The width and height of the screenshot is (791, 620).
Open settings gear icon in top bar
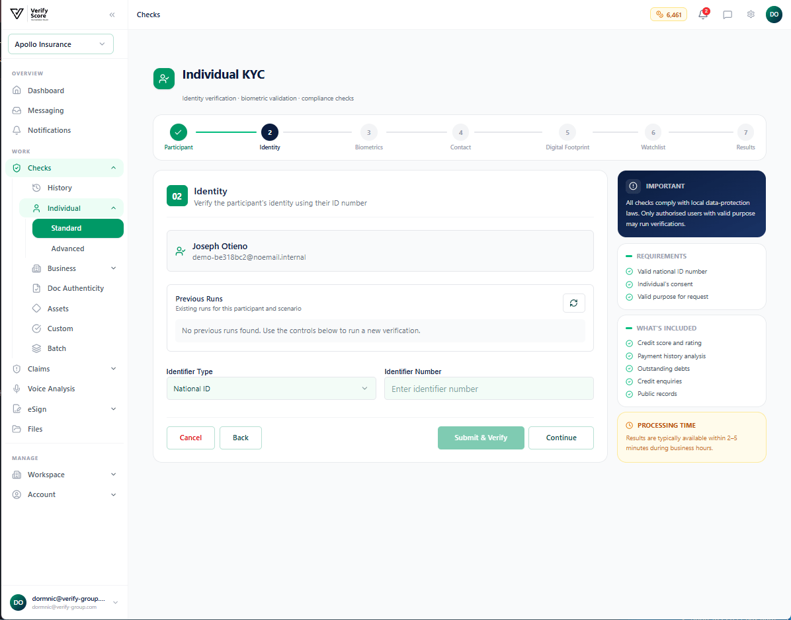tap(751, 15)
